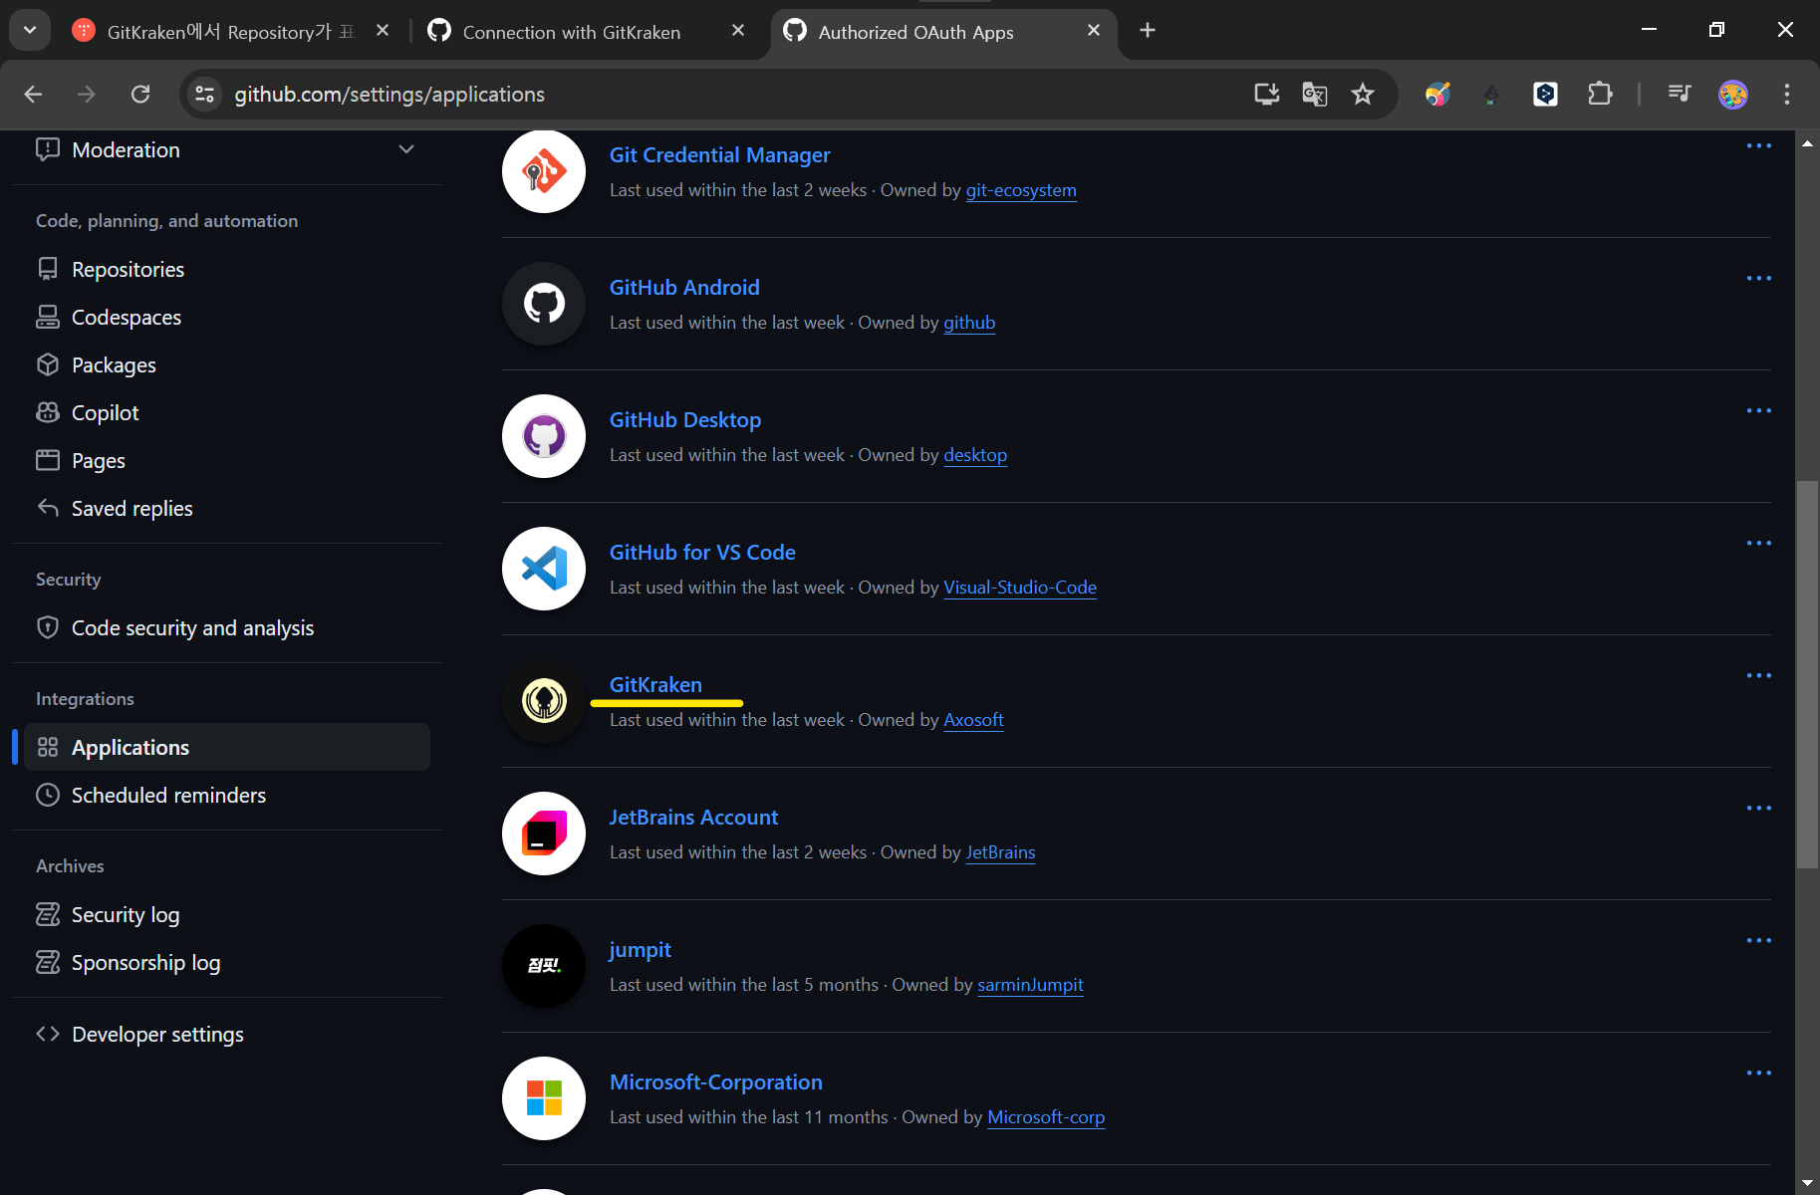The image size is (1820, 1195).
Task: Switch to the GitKraken Repository tab
Action: click(x=229, y=31)
